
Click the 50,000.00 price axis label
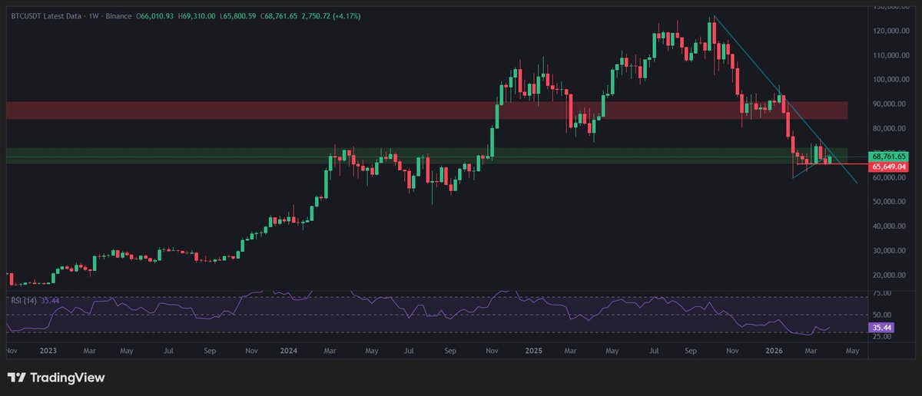pyautogui.click(x=891, y=202)
